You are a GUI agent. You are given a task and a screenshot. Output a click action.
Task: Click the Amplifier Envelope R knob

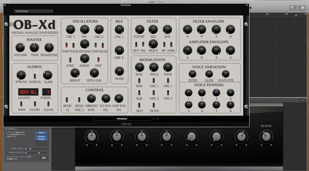[230, 50]
